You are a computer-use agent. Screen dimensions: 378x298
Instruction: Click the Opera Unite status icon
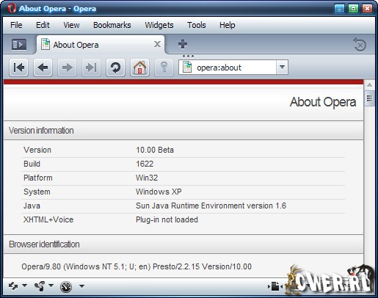[40, 286]
